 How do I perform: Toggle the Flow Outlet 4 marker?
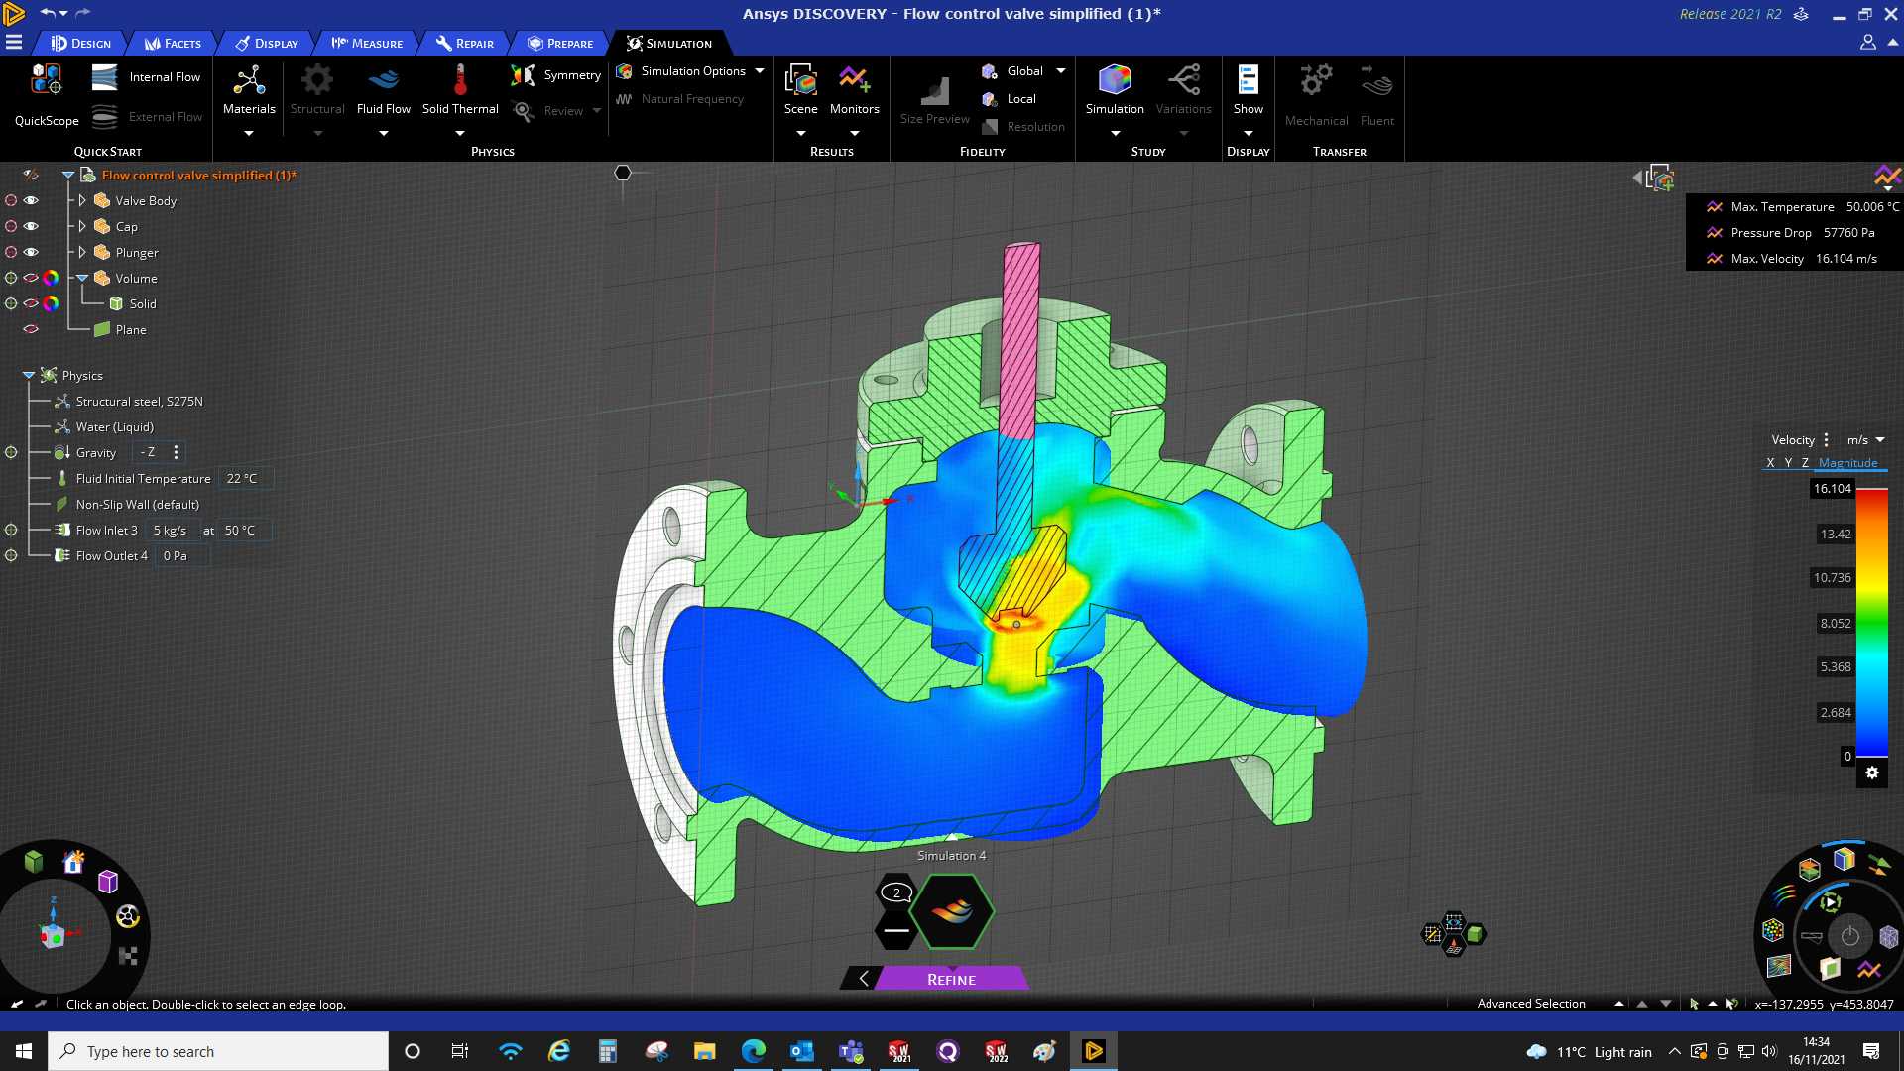[11, 555]
